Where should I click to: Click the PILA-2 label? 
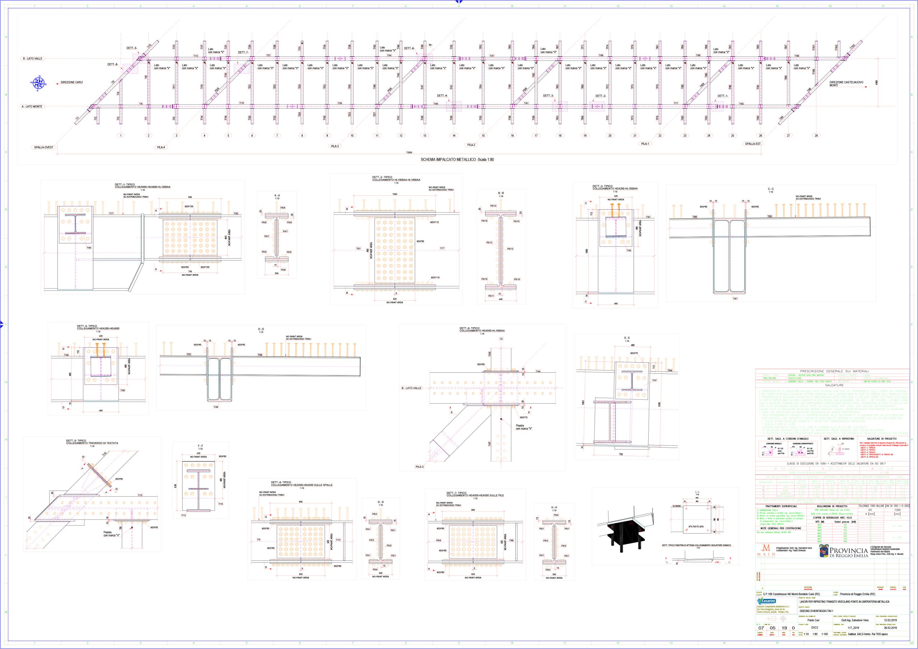(472, 145)
